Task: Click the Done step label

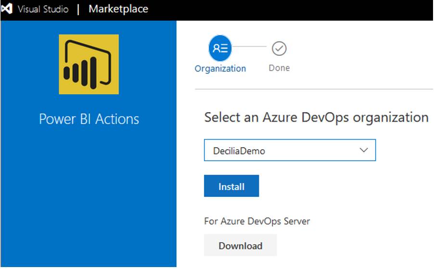Action: pos(279,68)
